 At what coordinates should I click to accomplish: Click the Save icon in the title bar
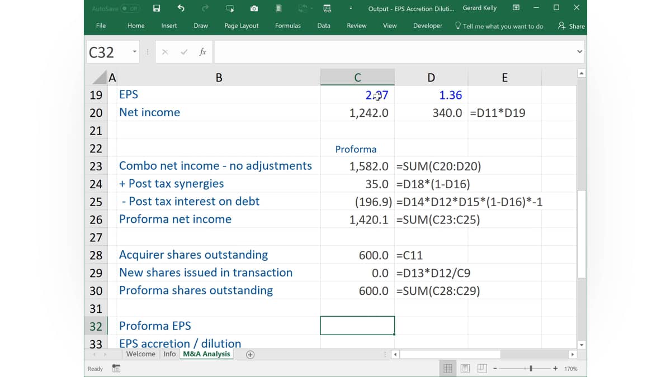point(157,8)
